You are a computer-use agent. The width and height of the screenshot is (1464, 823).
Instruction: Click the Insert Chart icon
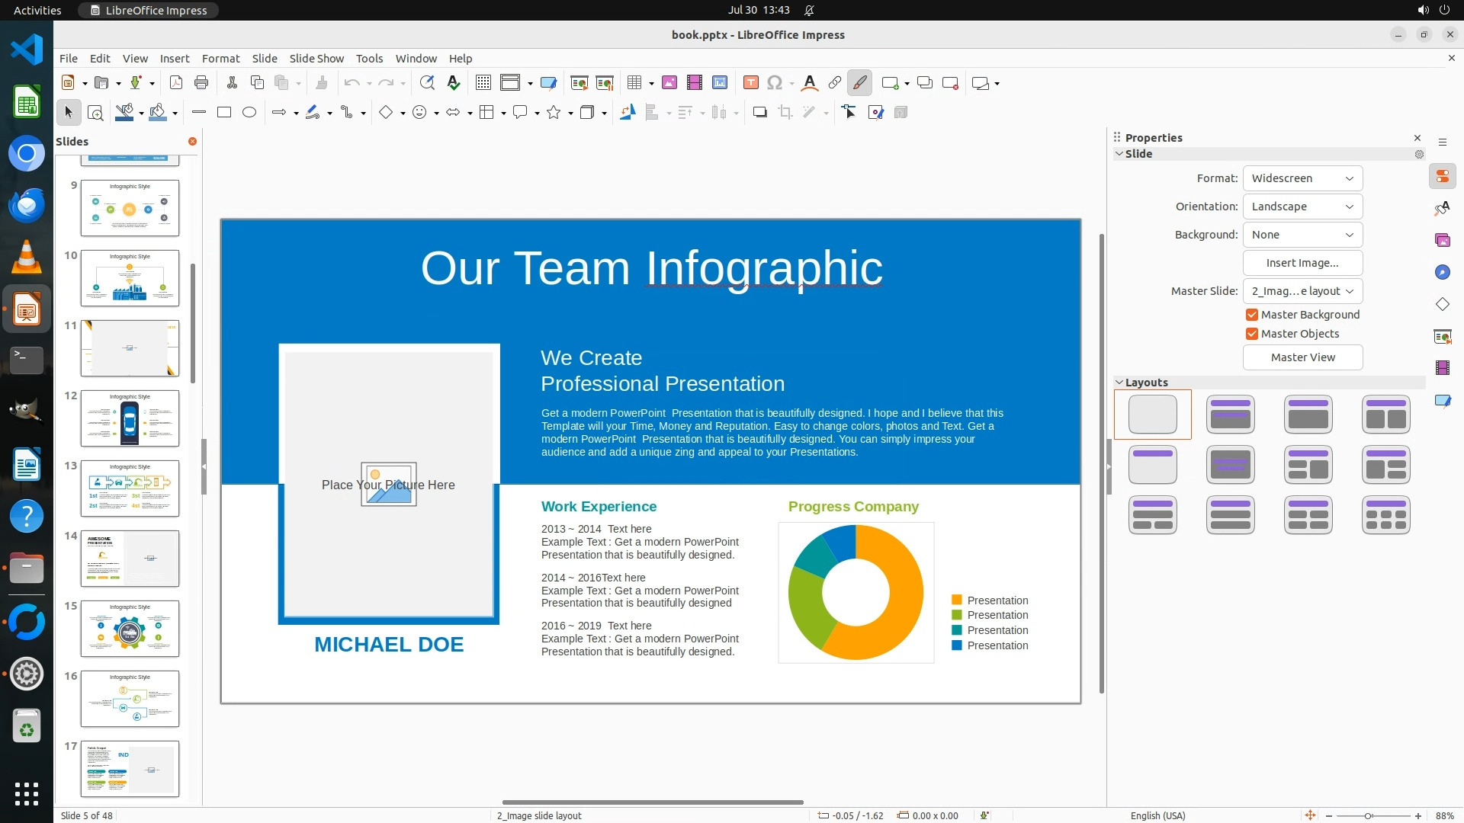720,83
